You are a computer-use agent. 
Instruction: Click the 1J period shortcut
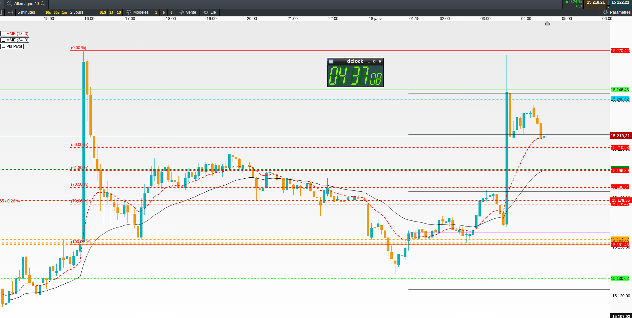pyautogui.click(x=111, y=12)
